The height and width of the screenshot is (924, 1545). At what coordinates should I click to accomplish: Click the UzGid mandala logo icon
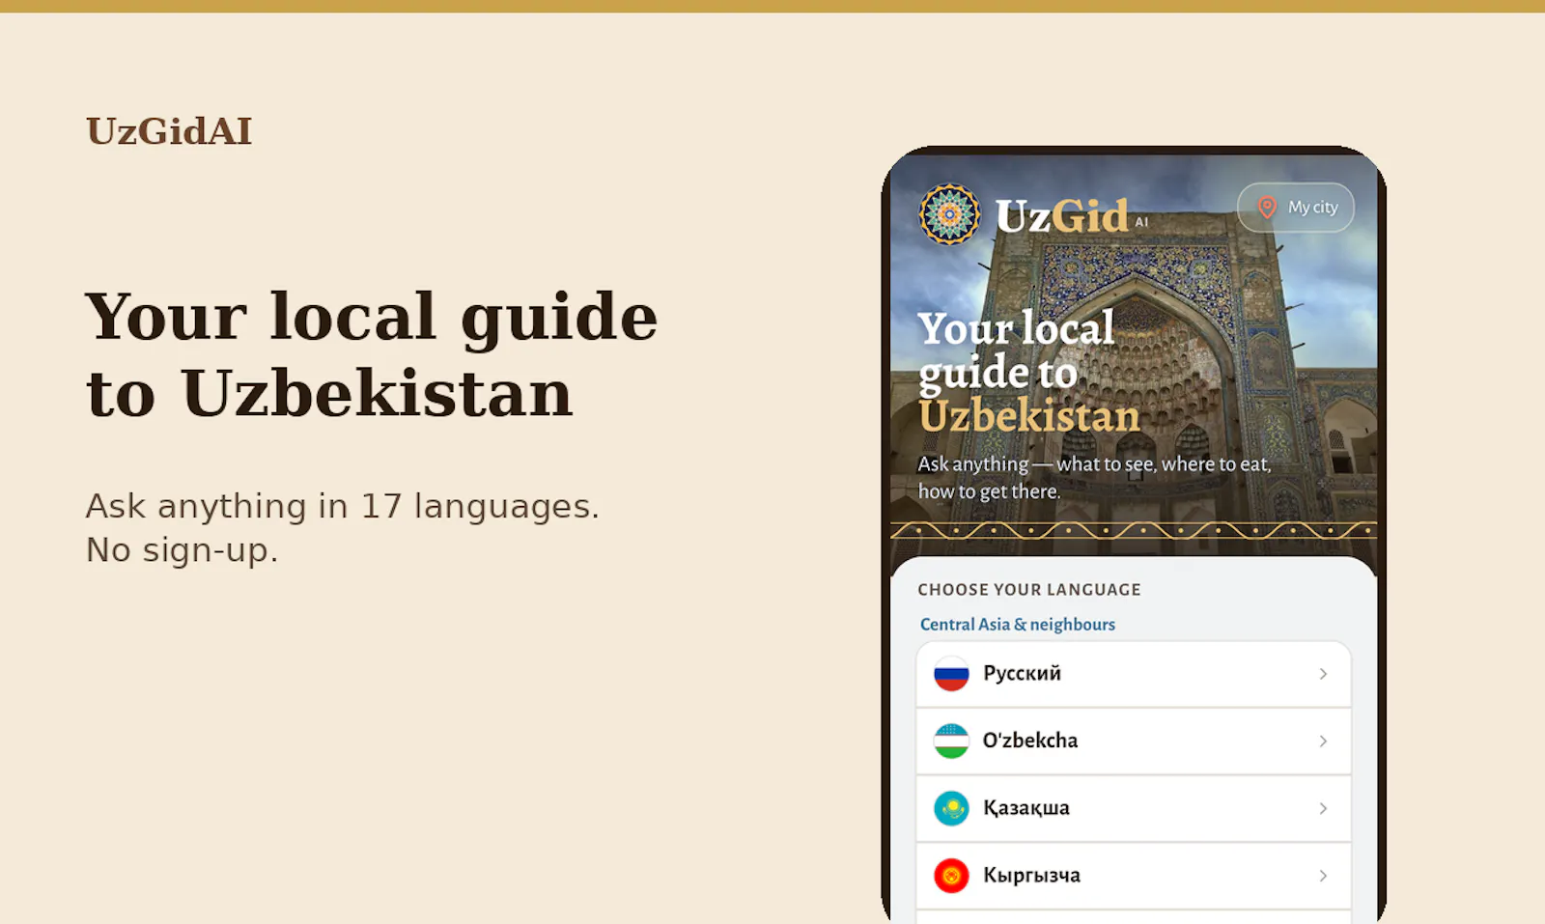(x=949, y=214)
